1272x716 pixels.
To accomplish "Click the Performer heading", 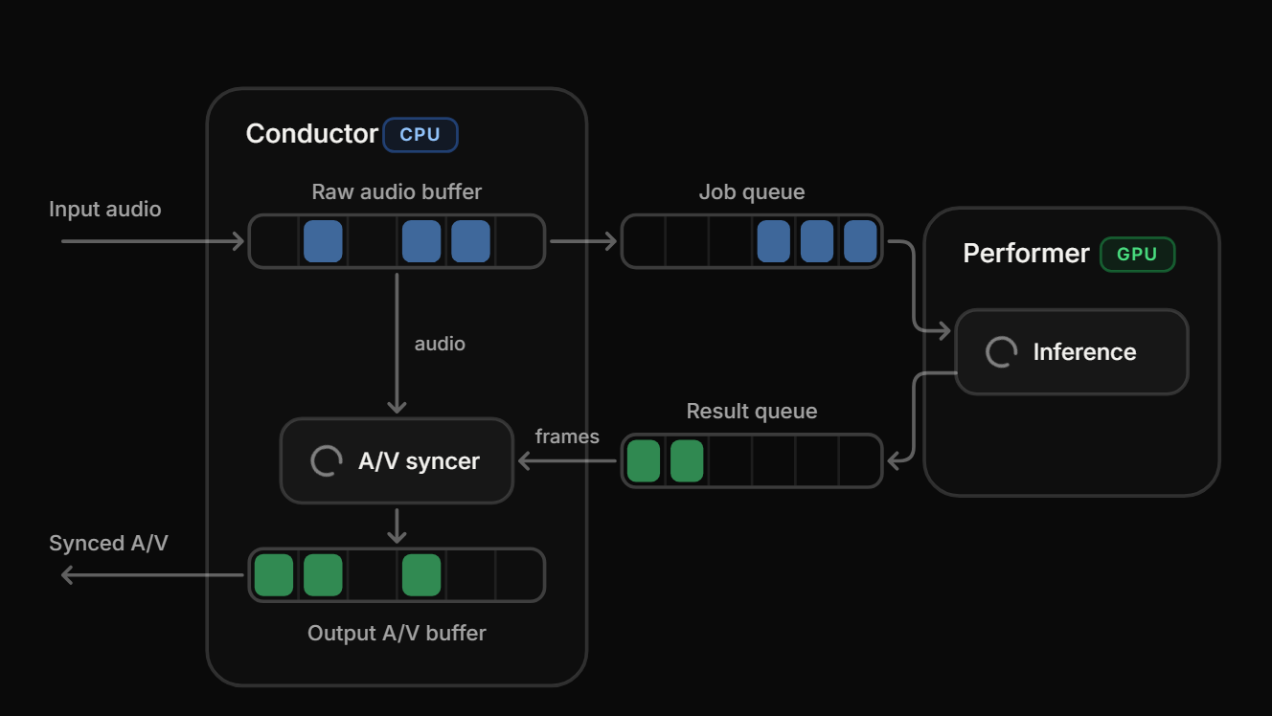I will click(1026, 254).
